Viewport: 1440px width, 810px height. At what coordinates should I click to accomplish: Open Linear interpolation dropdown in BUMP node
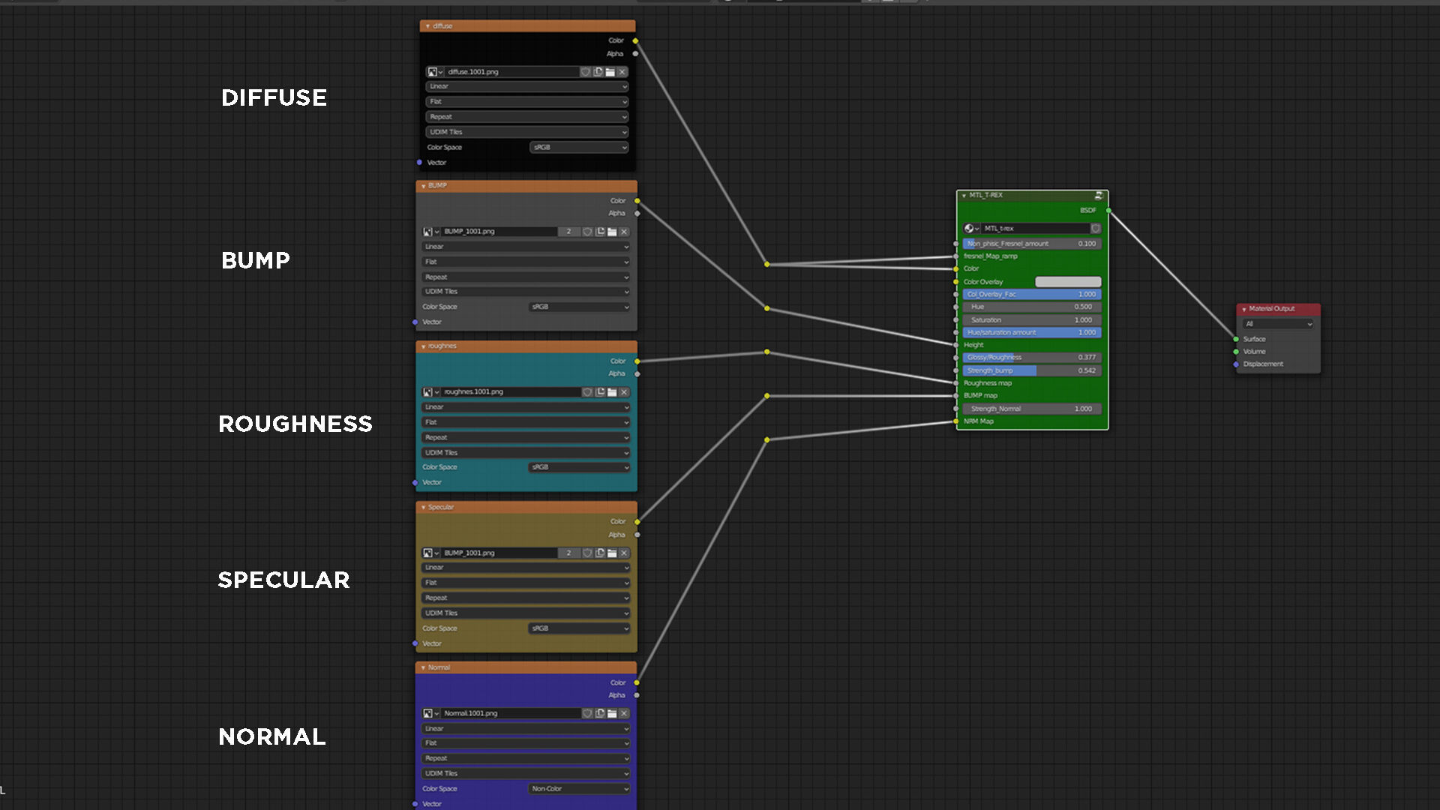click(x=526, y=247)
